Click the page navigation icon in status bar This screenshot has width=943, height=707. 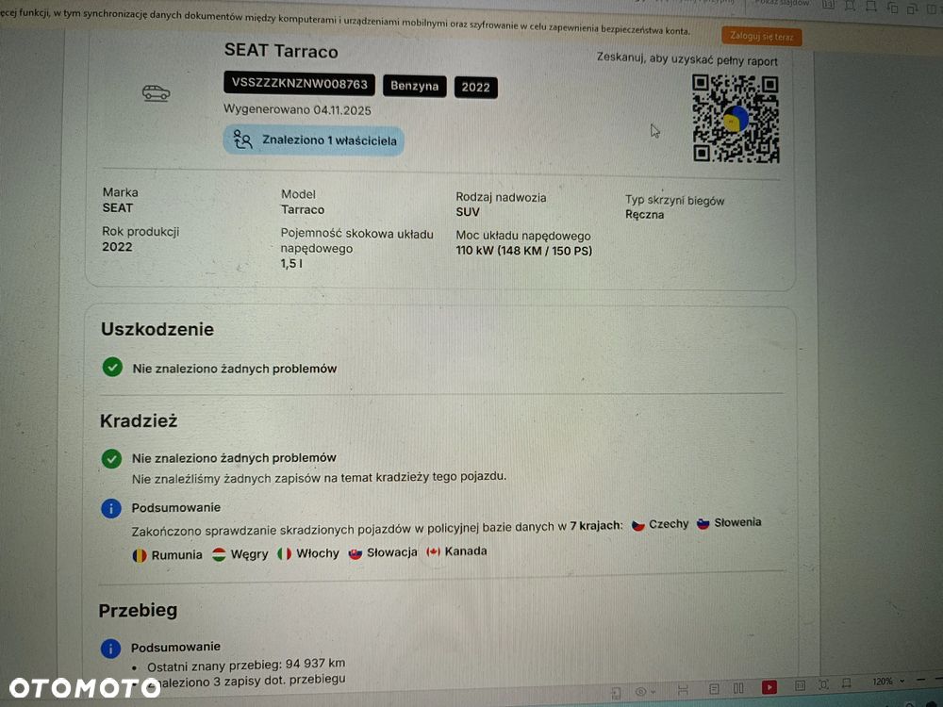click(x=616, y=693)
